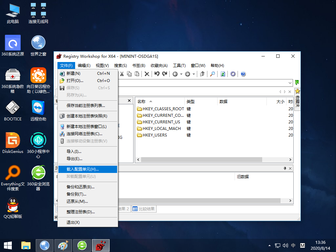
Task: Sort list by 类型 column header
Action: pos(201,102)
